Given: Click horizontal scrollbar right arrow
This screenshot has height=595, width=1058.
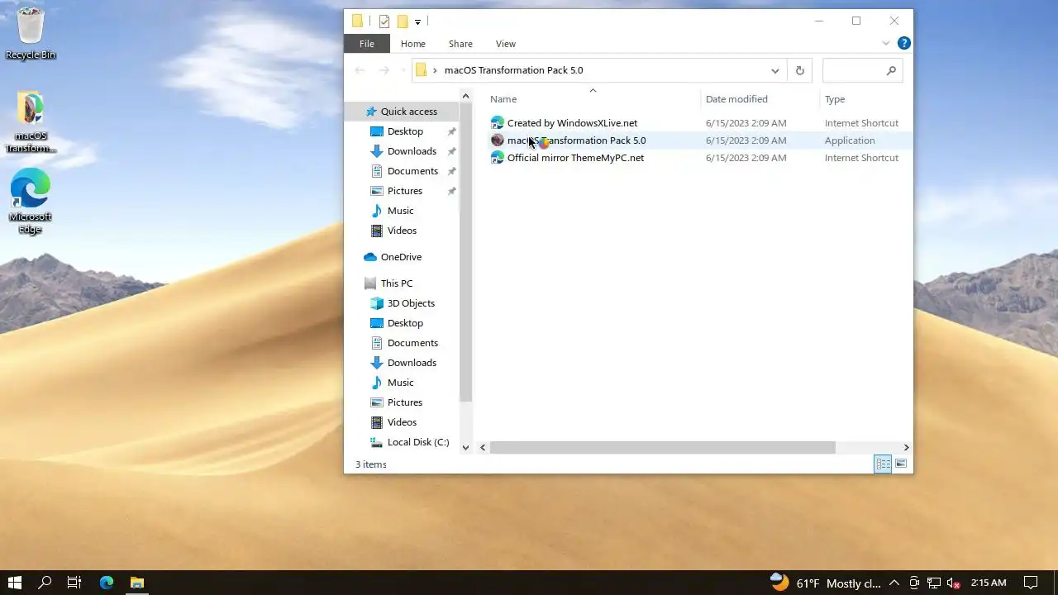Looking at the screenshot, I should click(x=906, y=447).
